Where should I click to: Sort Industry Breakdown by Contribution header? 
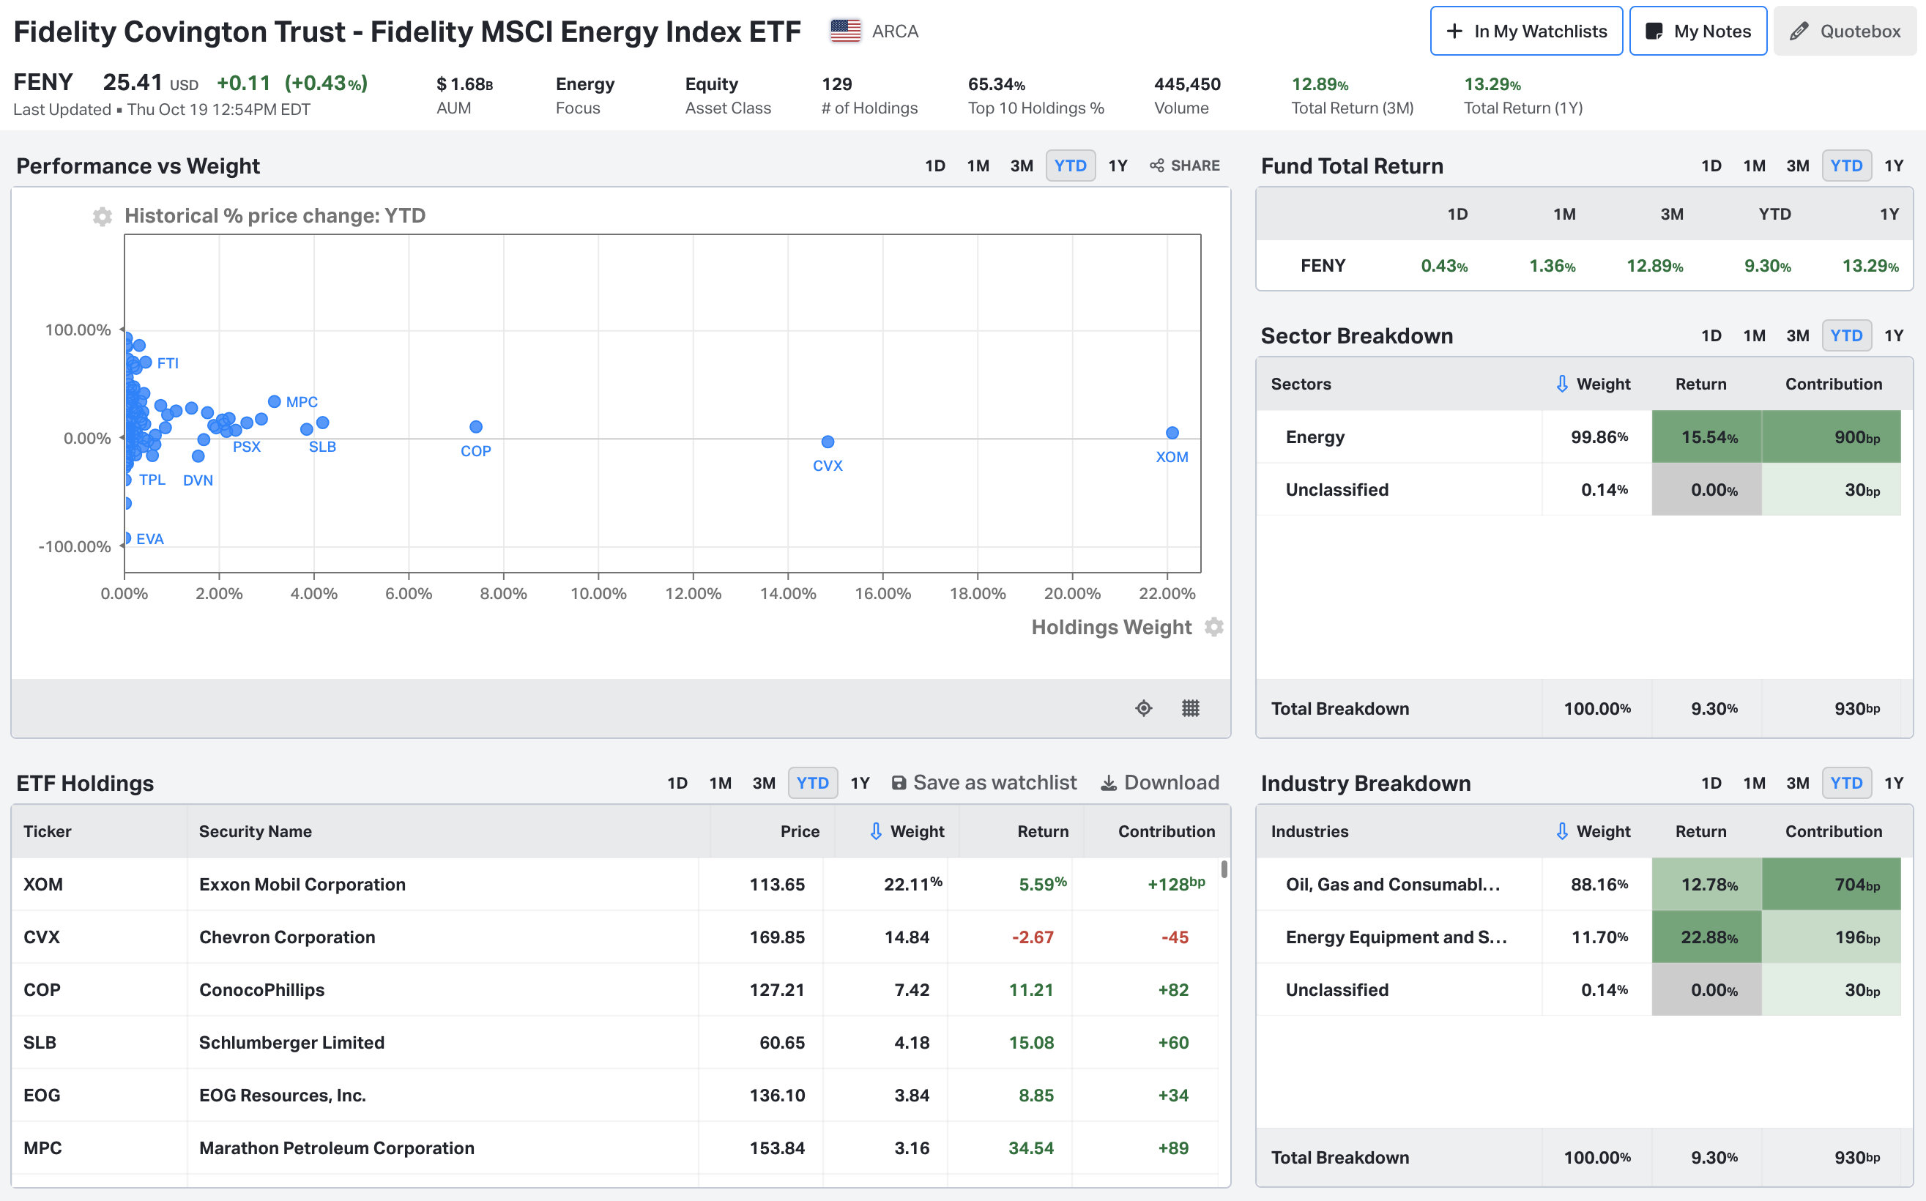1833,831
